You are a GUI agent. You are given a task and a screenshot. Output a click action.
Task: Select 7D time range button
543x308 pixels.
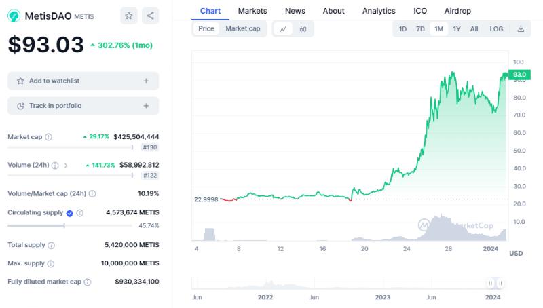pyautogui.click(x=420, y=29)
